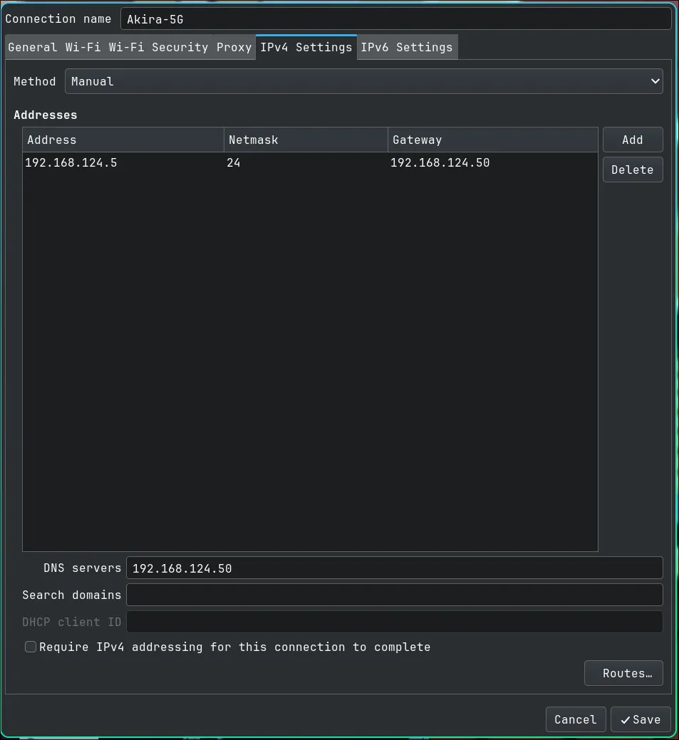Select the netmask cell showing 24
The image size is (679, 740).
pos(306,163)
